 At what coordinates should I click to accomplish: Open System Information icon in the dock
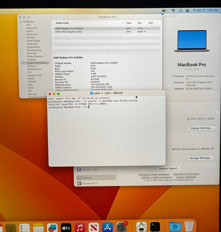tap(141, 227)
